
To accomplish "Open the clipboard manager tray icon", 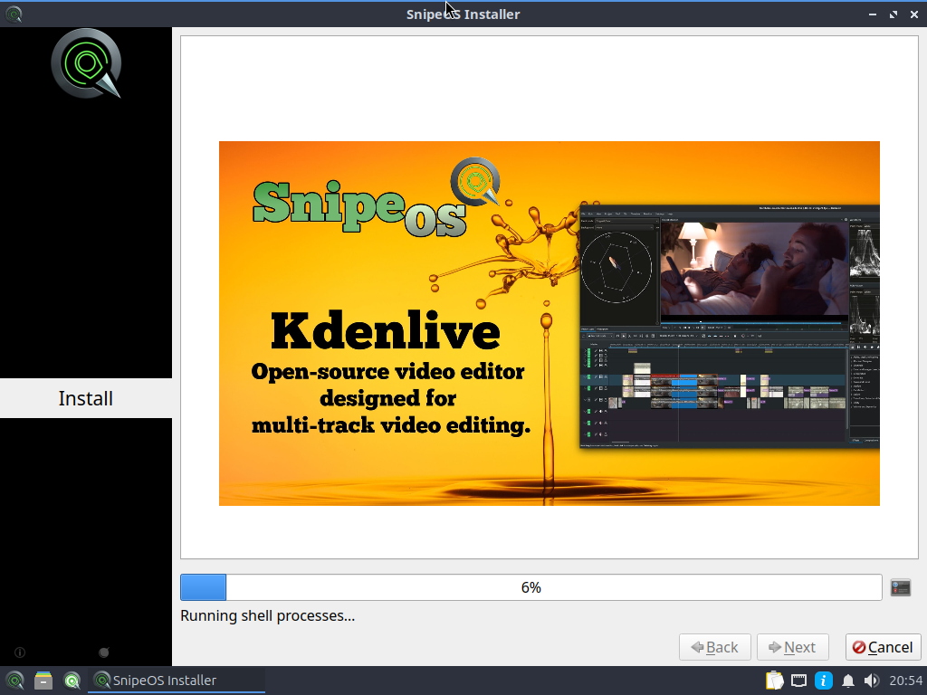I will [x=775, y=681].
